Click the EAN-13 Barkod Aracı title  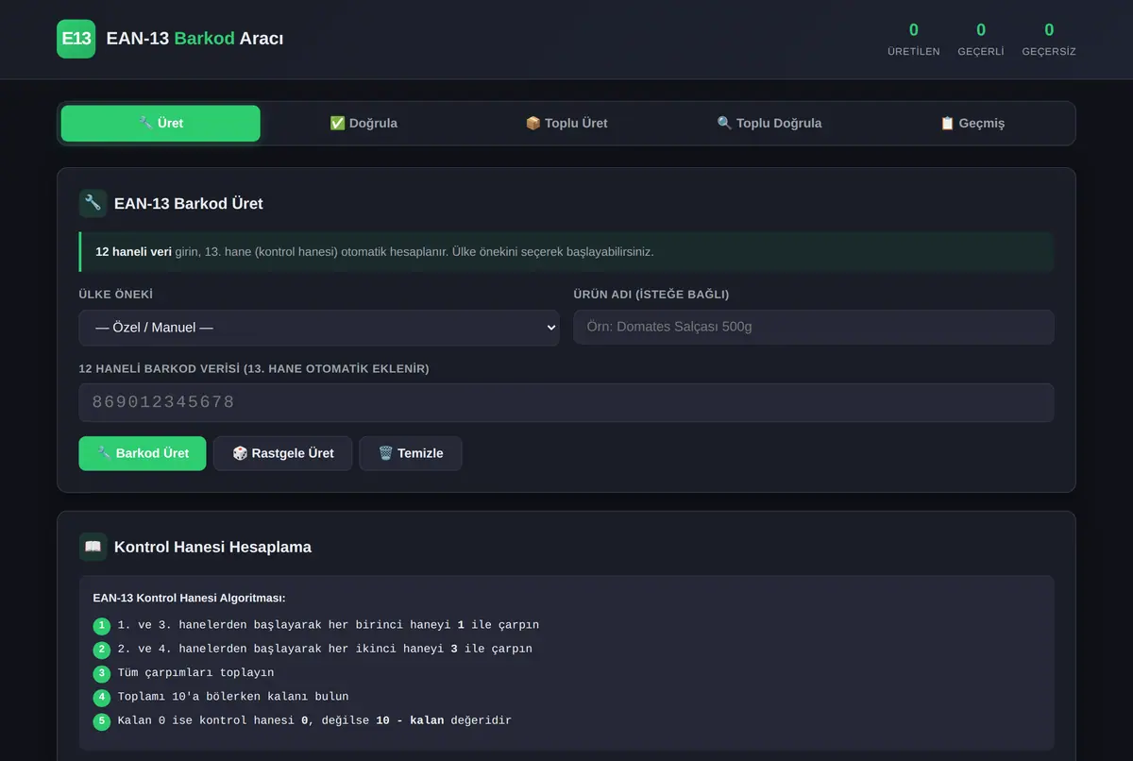click(194, 39)
